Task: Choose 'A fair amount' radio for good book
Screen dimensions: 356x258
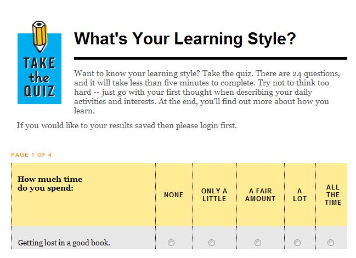Action: pos(258,243)
